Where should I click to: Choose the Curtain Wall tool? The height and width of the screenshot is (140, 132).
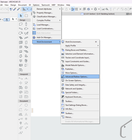pos(21,42)
